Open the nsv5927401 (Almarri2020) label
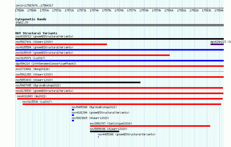This screenshot has width=231, height=147. pos(34,42)
